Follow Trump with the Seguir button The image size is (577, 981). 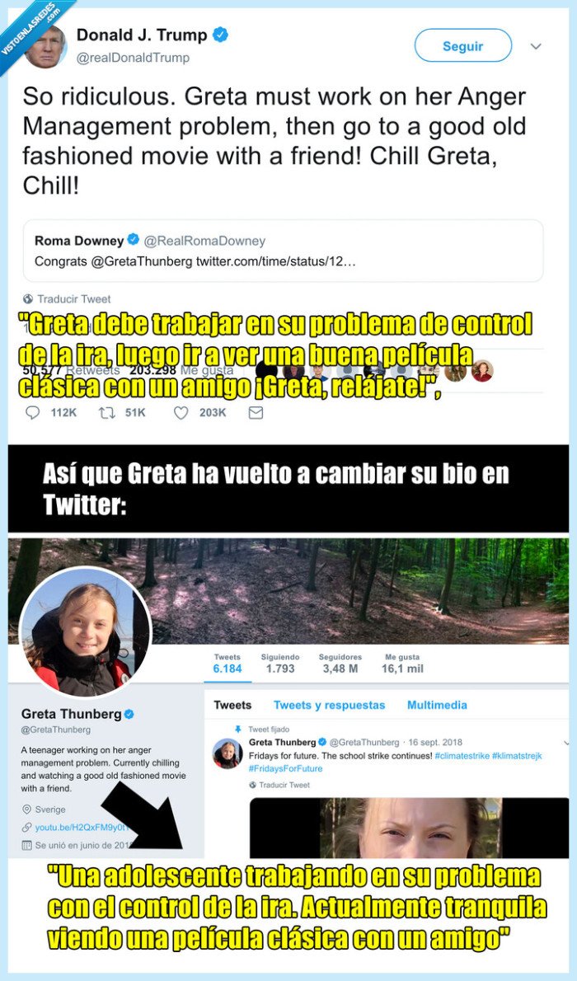(463, 45)
